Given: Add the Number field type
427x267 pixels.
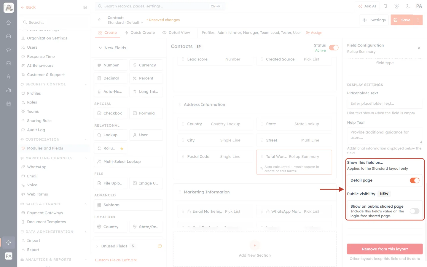Looking at the screenshot, I should (111, 65).
